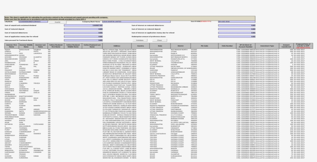The width and height of the screenshot is (317, 162).
Task: Select Sum of interest on matured debentures field
Action: pyautogui.click(x=237, y=25)
